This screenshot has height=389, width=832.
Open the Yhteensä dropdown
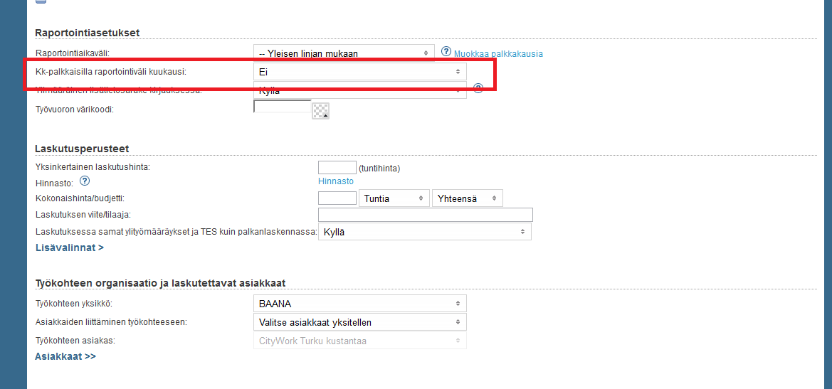(467, 198)
